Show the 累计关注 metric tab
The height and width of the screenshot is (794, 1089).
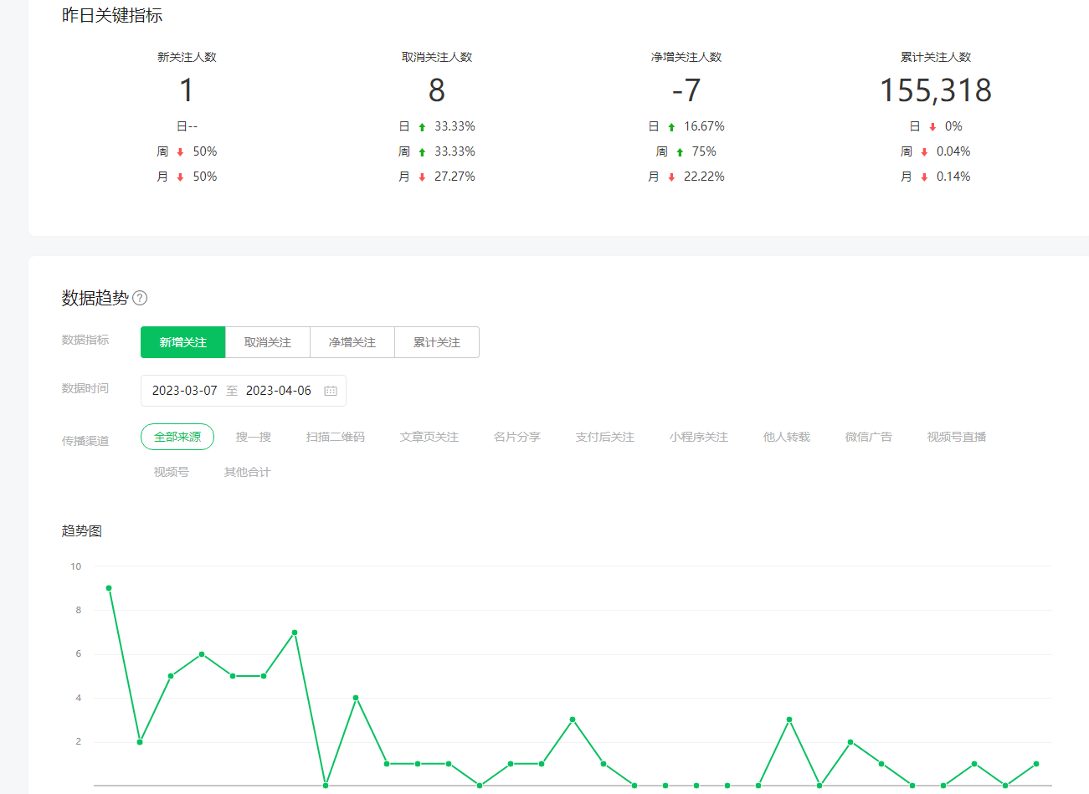437,342
